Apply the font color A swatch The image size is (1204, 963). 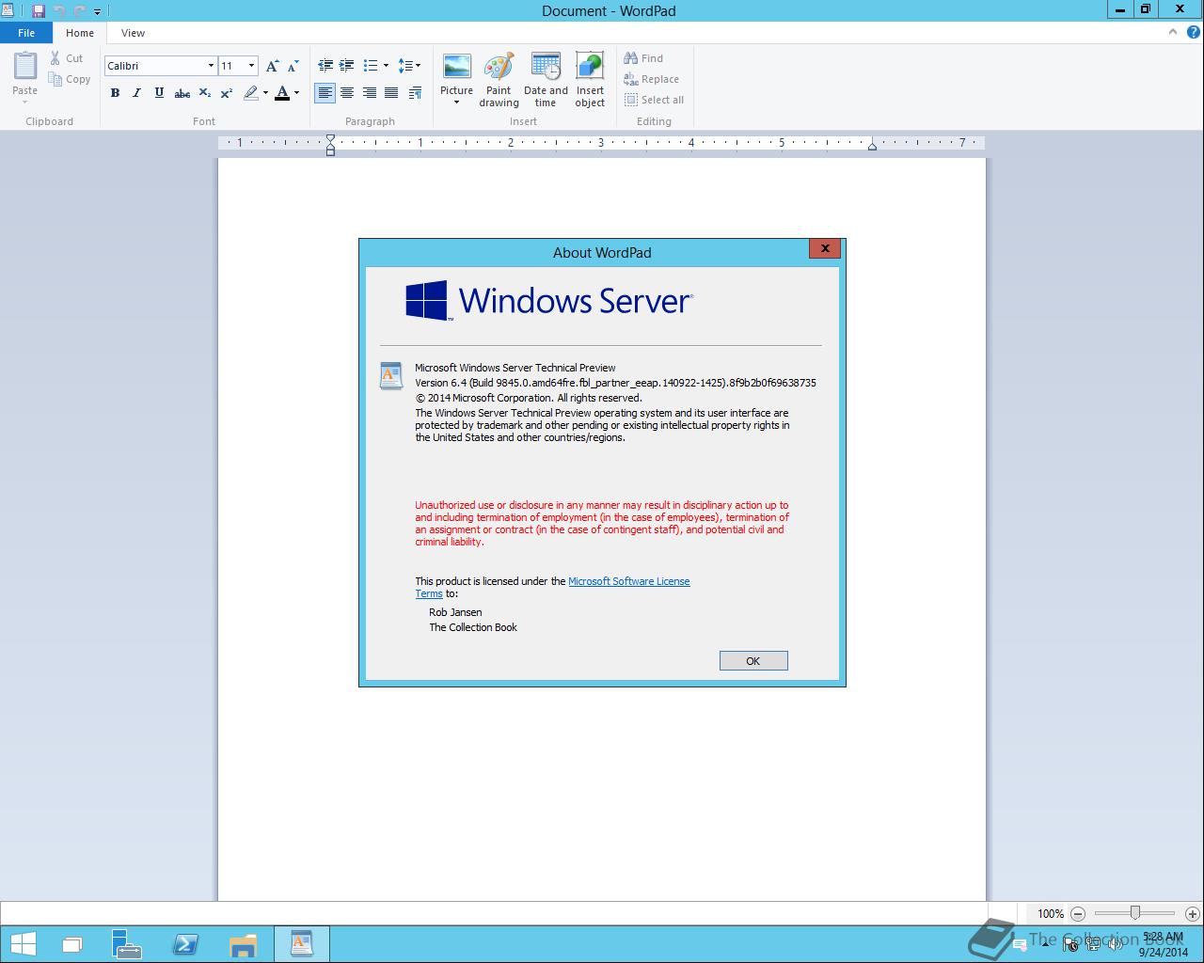(282, 93)
